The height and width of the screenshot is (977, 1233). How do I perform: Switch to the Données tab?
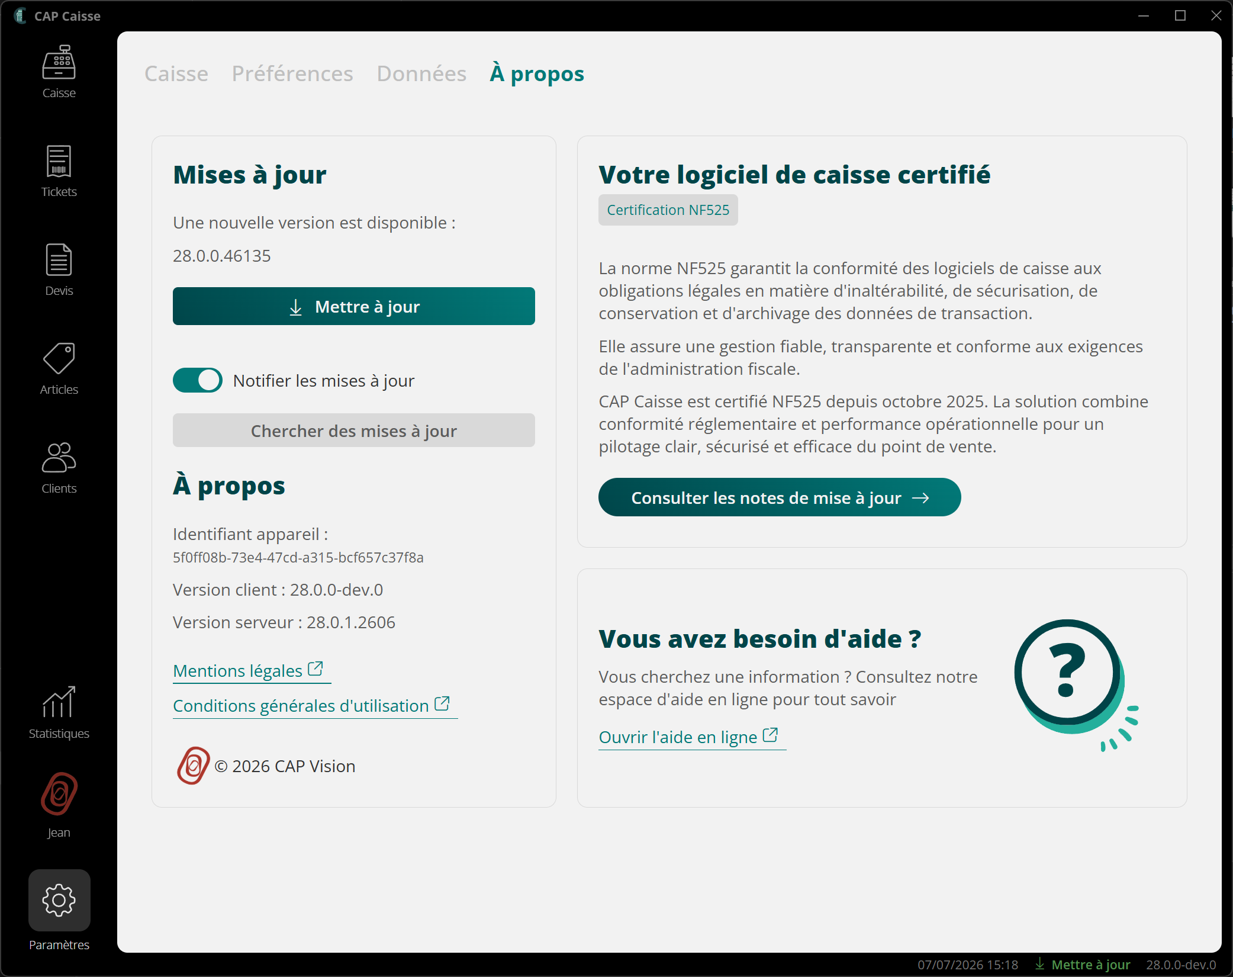tap(421, 73)
